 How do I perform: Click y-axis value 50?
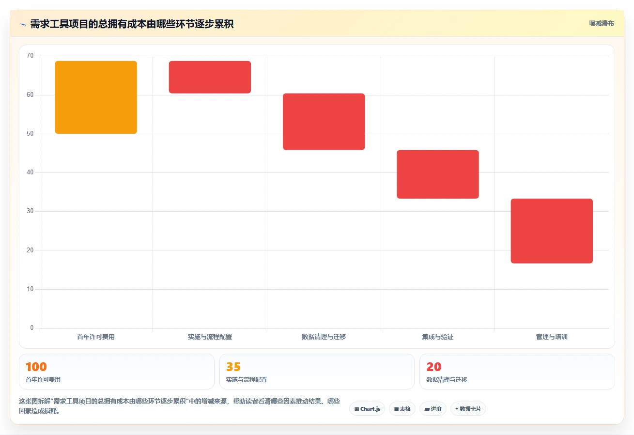(30, 134)
